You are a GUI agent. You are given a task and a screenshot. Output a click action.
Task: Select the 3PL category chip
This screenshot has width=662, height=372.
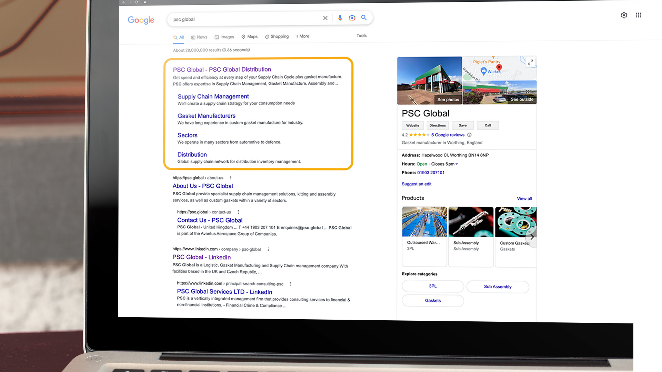(433, 286)
